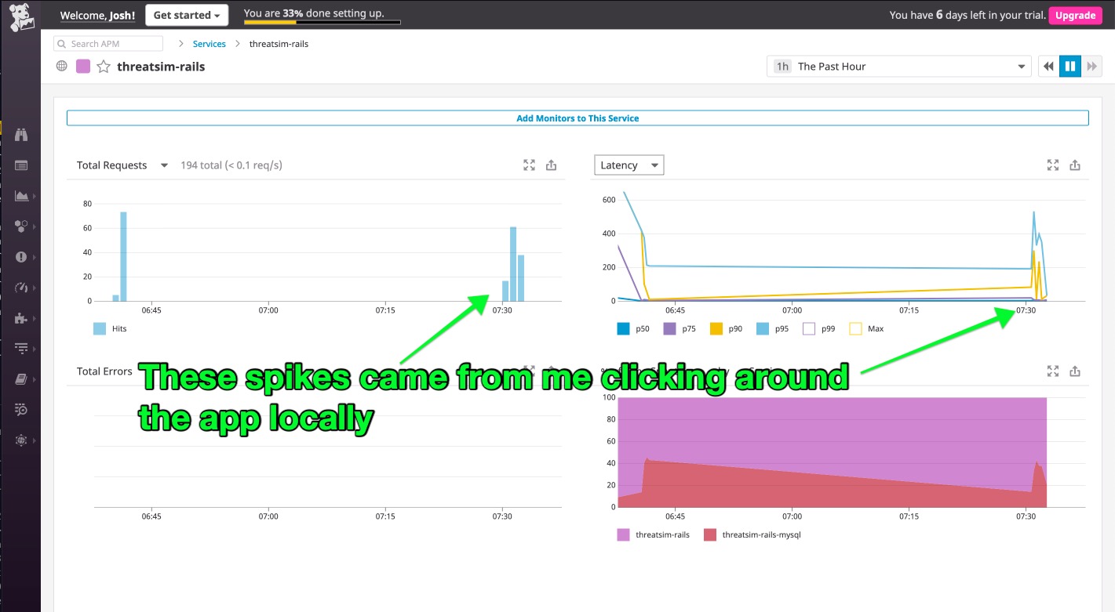Click the '194 total (< 0.1 req/s)' text
This screenshot has width=1115, height=612.
tap(231, 165)
